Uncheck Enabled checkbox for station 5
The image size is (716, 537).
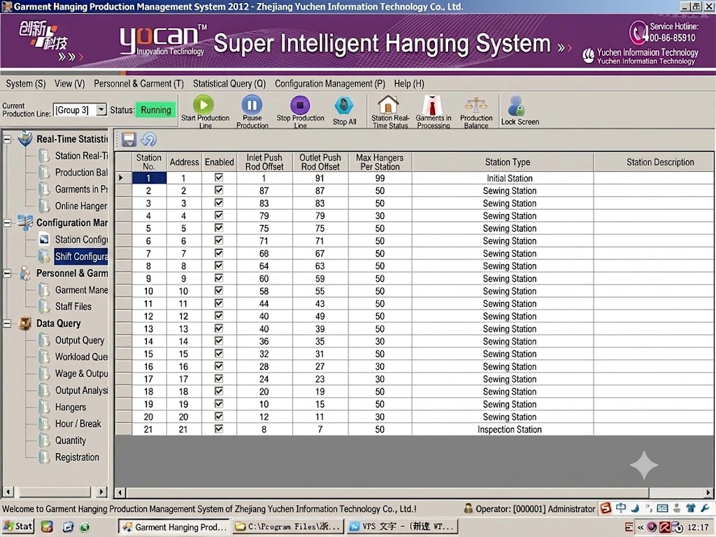(219, 228)
